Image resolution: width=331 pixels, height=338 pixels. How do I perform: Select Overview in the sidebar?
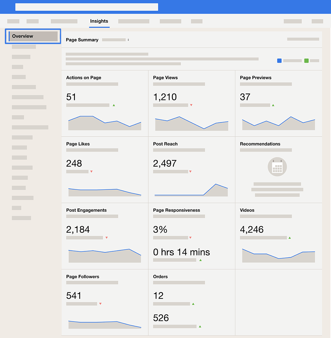click(33, 36)
